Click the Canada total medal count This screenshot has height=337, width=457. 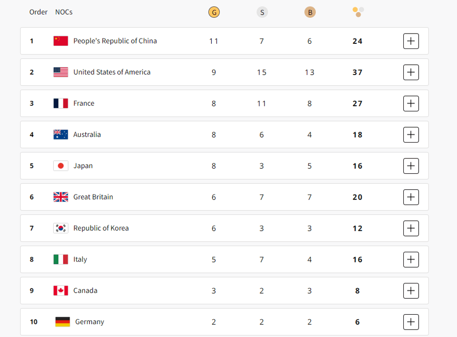coord(357,291)
